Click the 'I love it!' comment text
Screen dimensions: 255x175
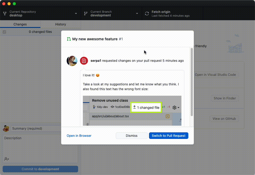coord(89,75)
